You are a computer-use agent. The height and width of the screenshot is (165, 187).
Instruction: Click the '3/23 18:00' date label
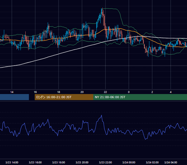coord(59,162)
